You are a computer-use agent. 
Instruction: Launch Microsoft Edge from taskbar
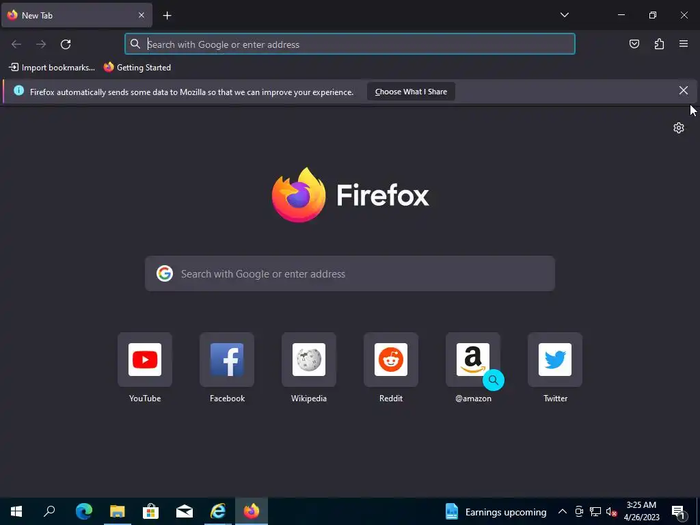point(83,511)
